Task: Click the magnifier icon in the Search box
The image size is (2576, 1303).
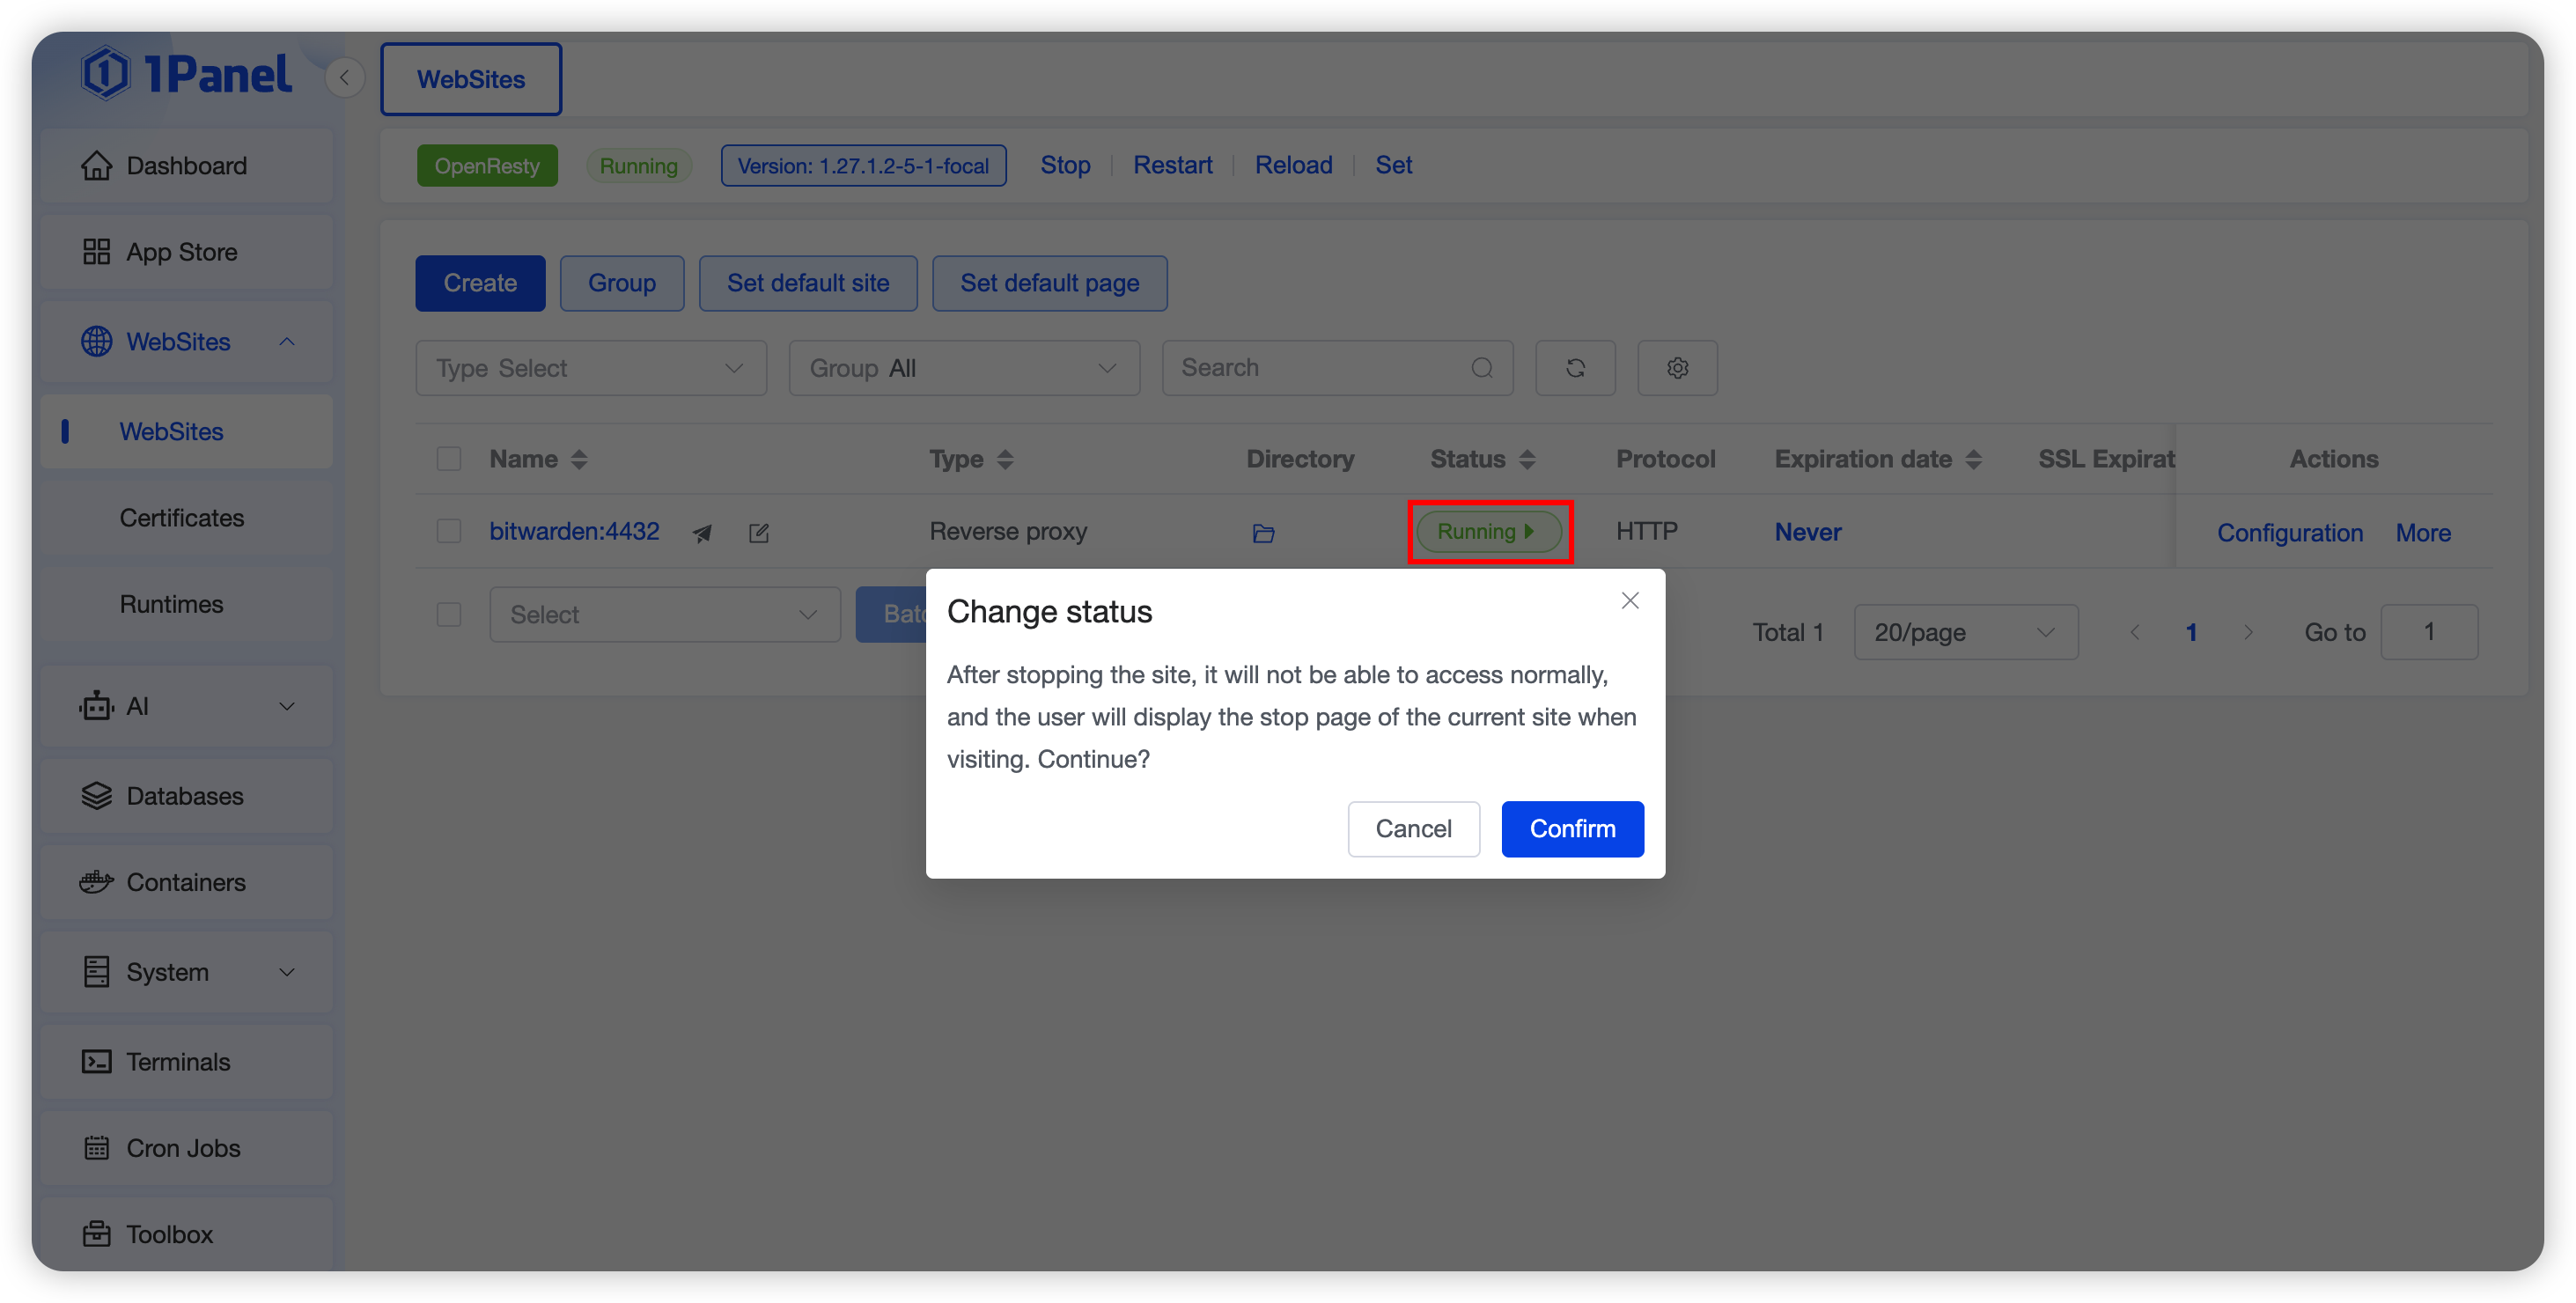Action: [x=1482, y=368]
